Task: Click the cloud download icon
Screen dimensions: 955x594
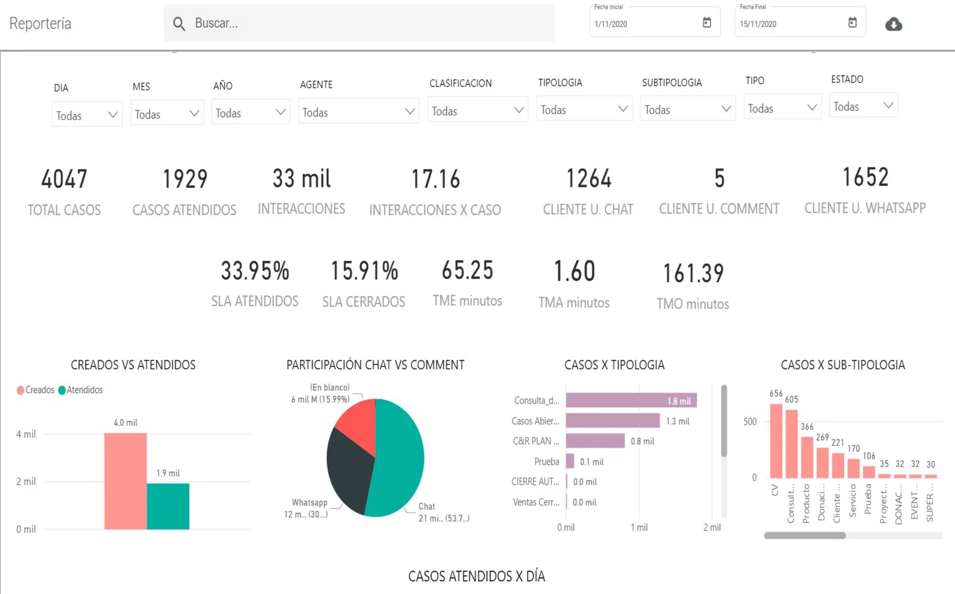Action: 893,24
